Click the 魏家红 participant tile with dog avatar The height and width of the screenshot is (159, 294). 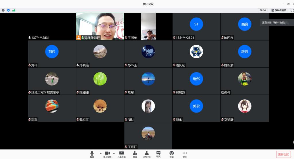pos(100,108)
